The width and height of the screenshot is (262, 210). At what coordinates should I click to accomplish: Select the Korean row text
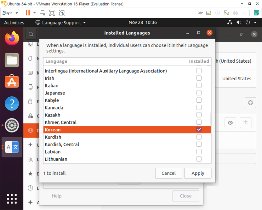point(53,130)
